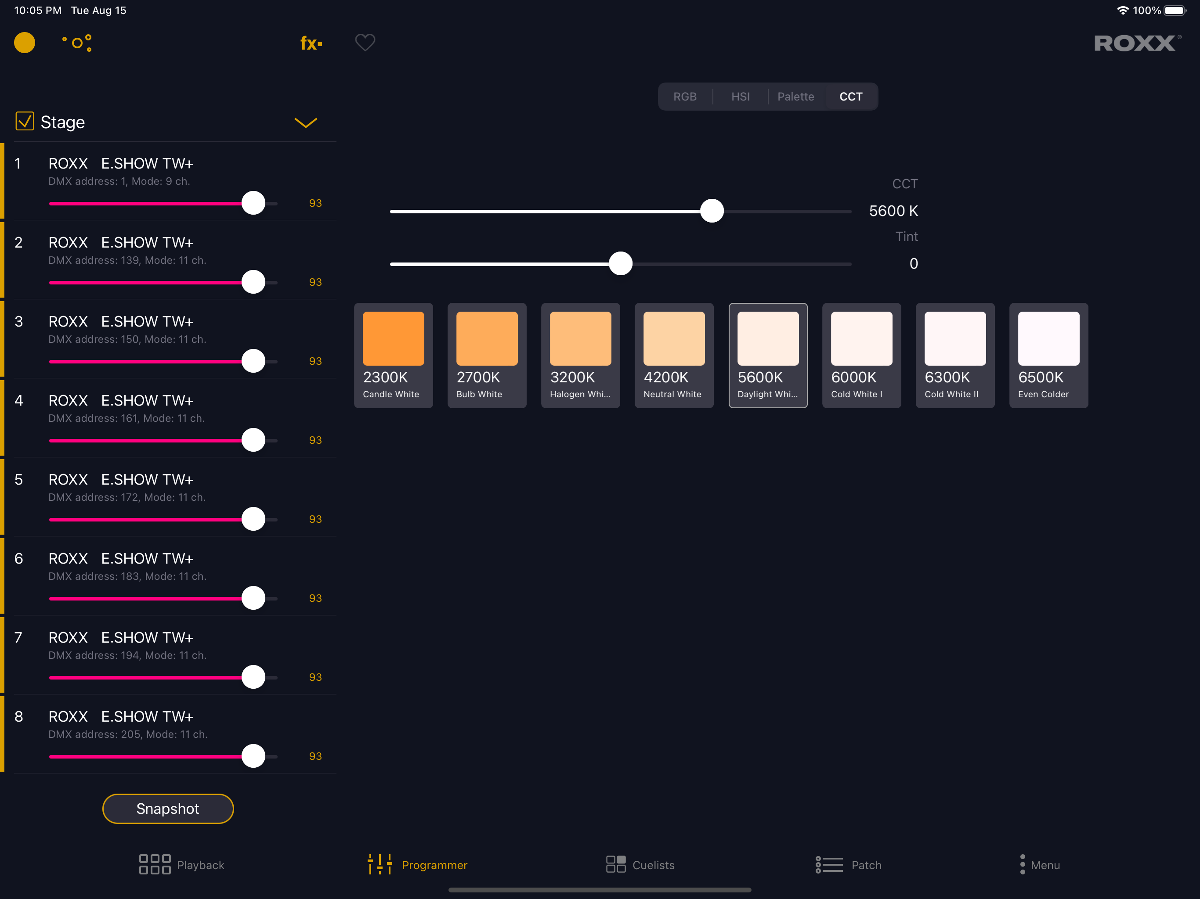Tap the battery indicator in status bar
Screen dimensions: 1200x899
pyautogui.click(x=1175, y=10)
